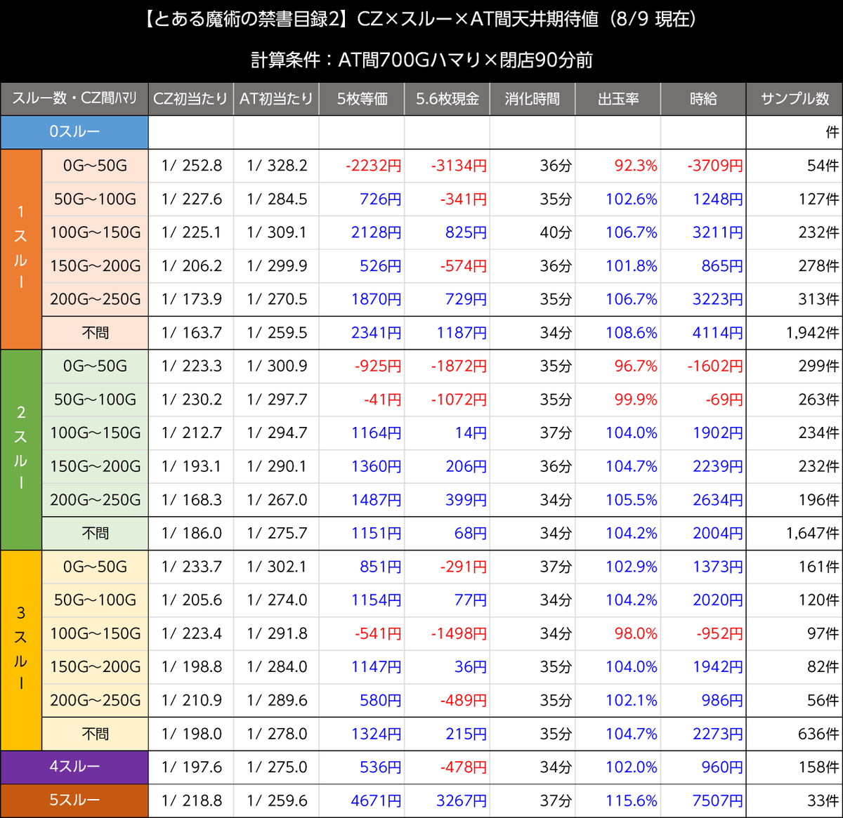Click the 5.6枚現金 column header
The image size is (843, 818).
(447, 98)
